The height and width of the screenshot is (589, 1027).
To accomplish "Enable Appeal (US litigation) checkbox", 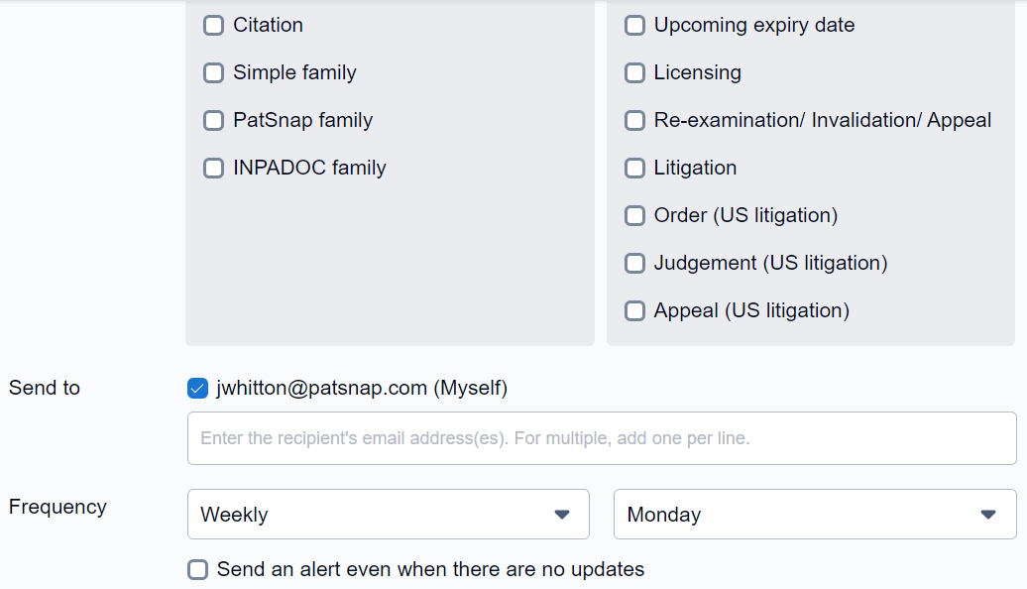I will tap(634, 311).
